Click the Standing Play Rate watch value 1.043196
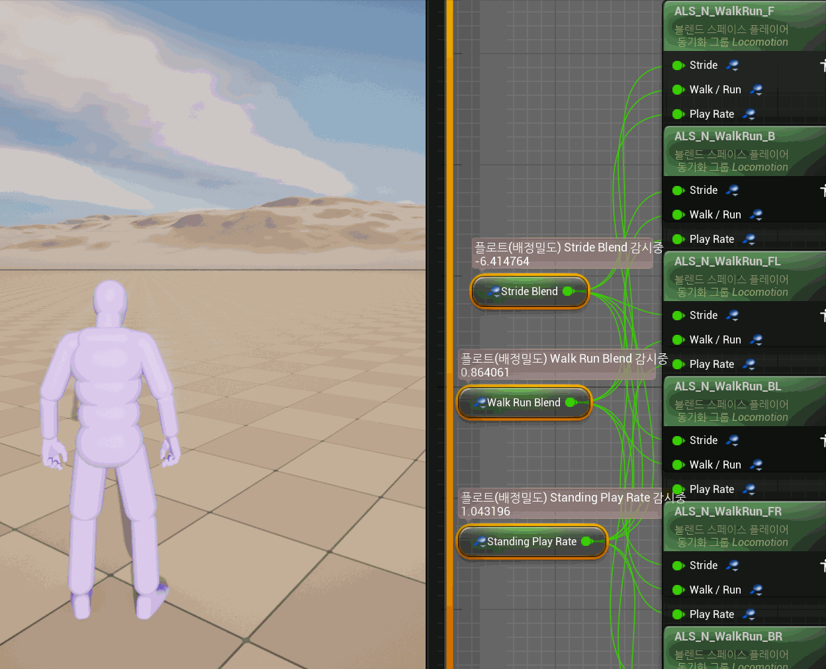 [486, 512]
